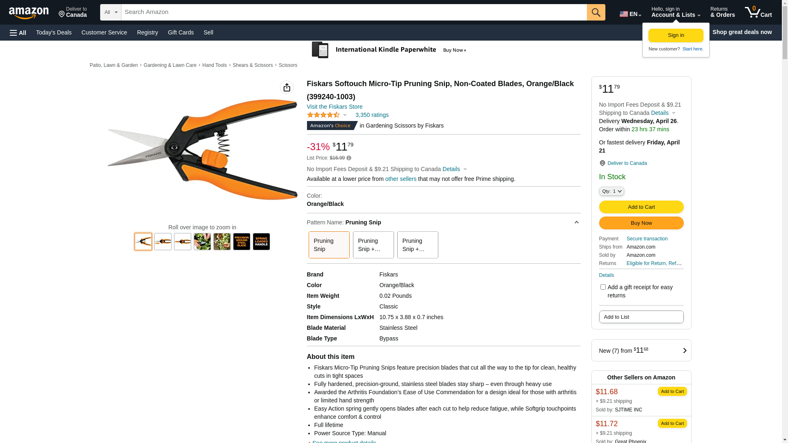The width and height of the screenshot is (788, 443).
Task: Open Today's Deals in nav bar
Action: pos(54,32)
